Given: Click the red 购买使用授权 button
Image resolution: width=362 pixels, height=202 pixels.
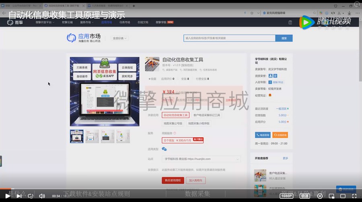Looking at the screenshot, I should [173, 180].
